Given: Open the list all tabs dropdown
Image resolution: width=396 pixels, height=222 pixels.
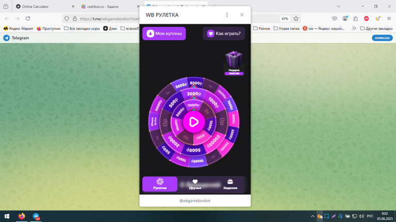Looking at the screenshot, I should coord(338,7).
